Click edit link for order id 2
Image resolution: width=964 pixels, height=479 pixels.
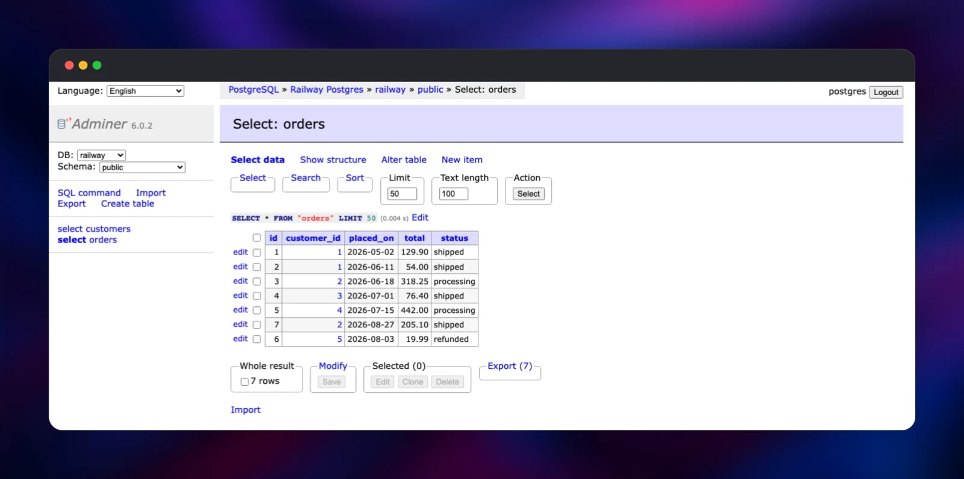tap(240, 267)
